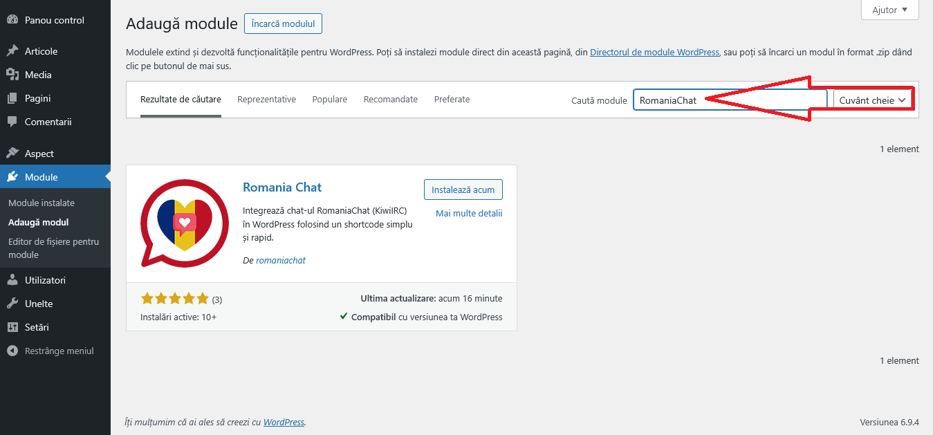The height and width of the screenshot is (435, 933).
Task: Click the Versiunea 6.9.4 footer text
Action: pos(889,422)
